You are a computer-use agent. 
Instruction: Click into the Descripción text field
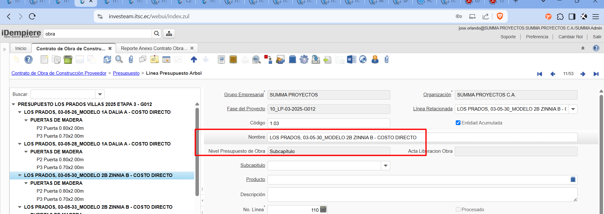422,195
